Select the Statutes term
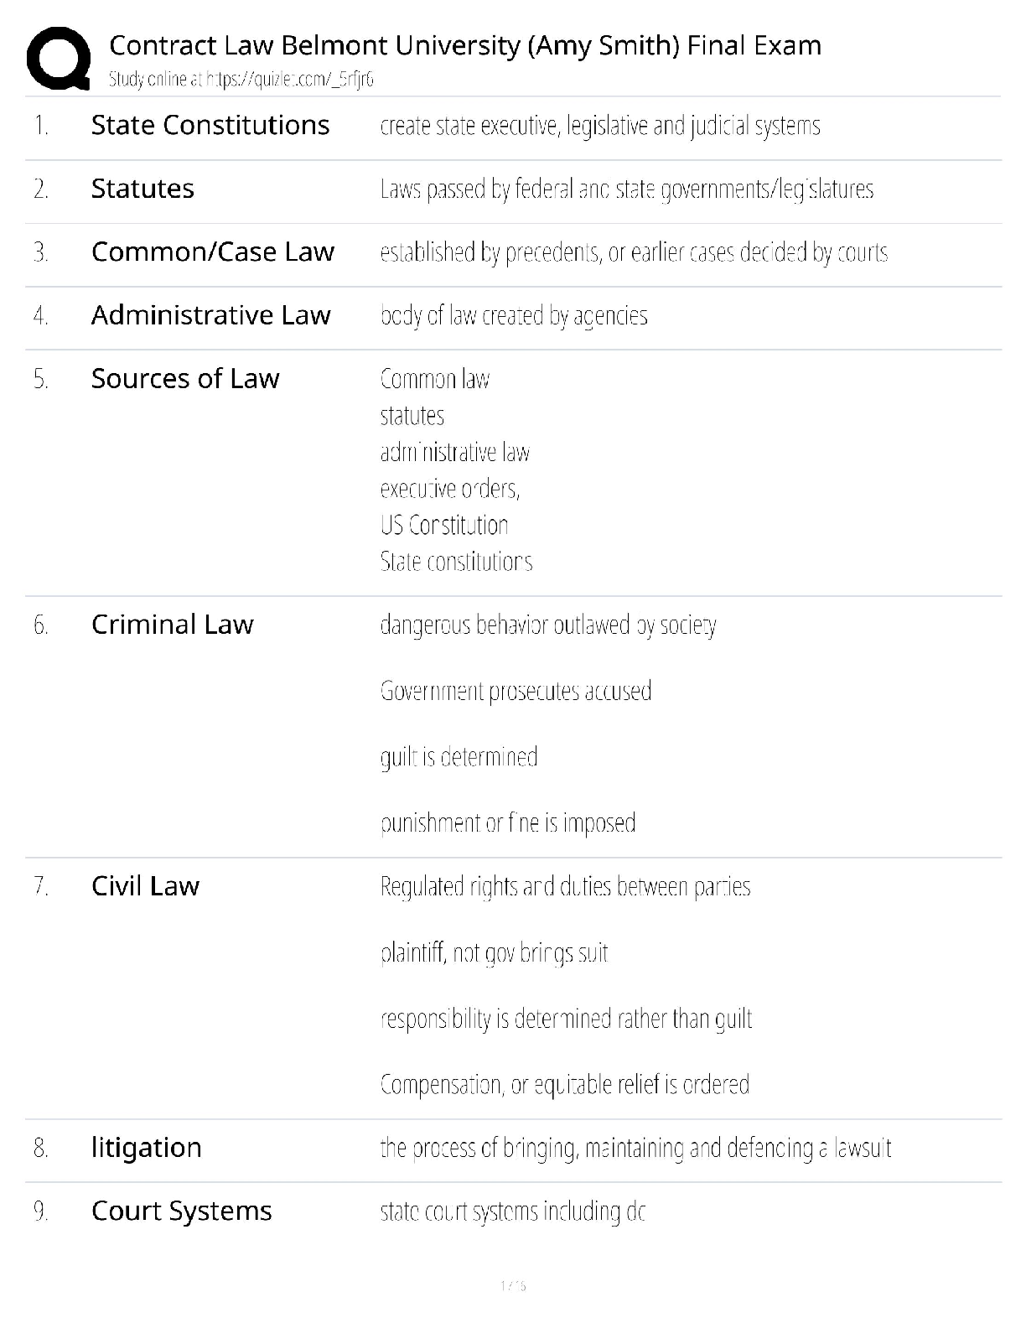 142,189
